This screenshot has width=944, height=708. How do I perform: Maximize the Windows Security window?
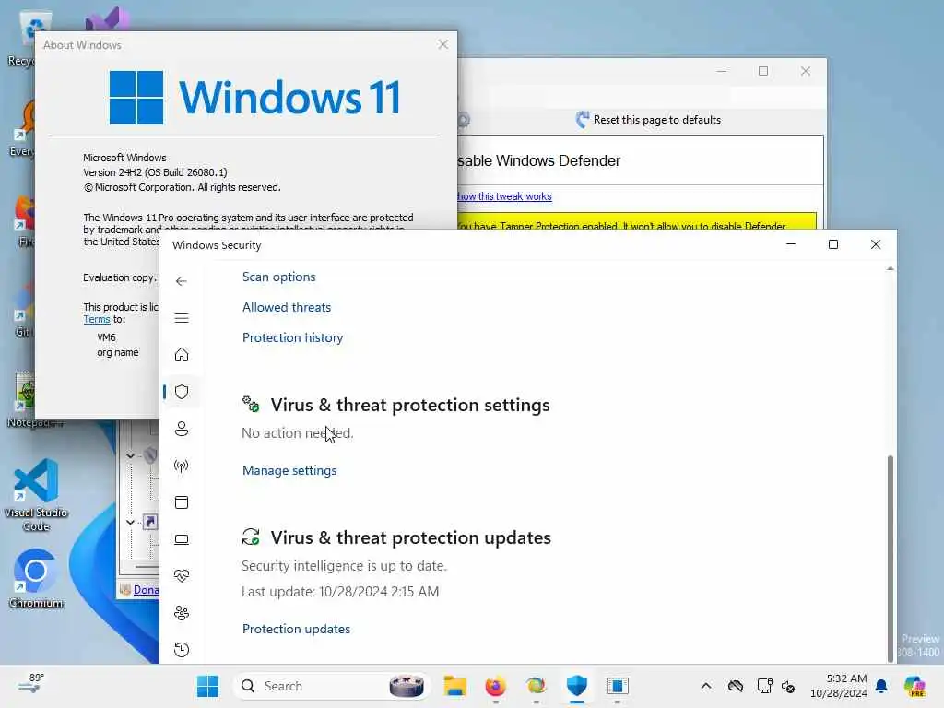tap(833, 244)
